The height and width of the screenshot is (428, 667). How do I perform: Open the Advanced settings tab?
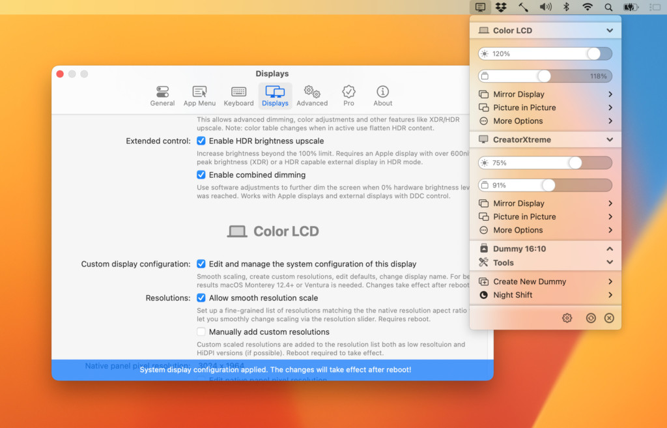312,96
